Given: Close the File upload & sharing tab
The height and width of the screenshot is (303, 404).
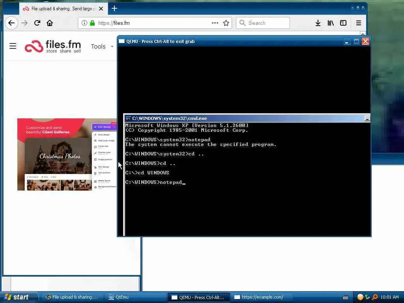Looking at the screenshot, I should pos(101,9).
